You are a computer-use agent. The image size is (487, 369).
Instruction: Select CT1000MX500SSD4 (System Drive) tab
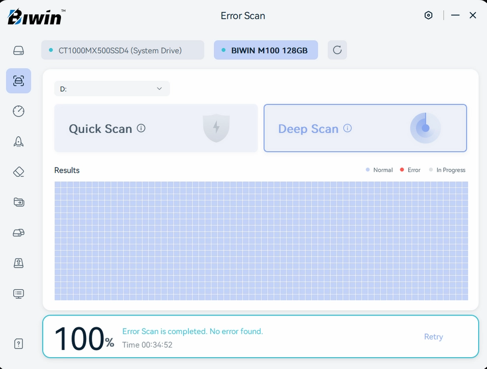point(122,50)
